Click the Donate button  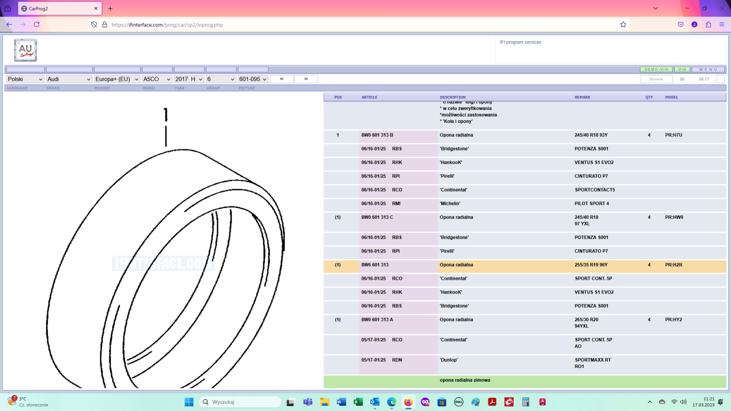656,79
